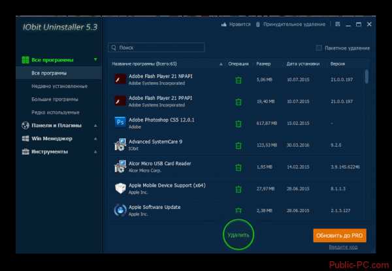Click Adobe Flash Player 21 NPAPI name text
The width and height of the screenshot is (392, 271).
tap(161, 76)
